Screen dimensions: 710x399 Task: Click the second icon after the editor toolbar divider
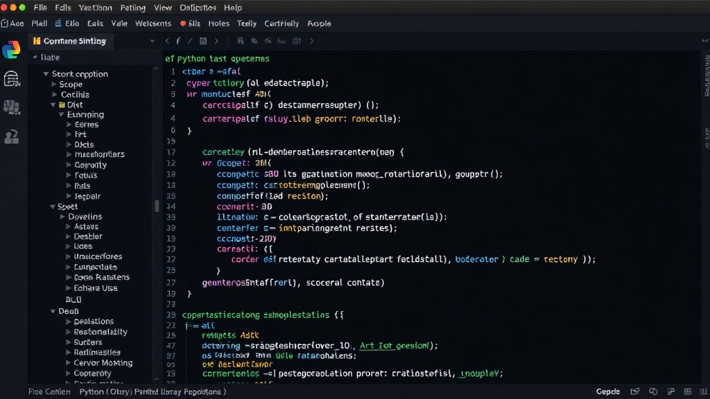pos(254,41)
